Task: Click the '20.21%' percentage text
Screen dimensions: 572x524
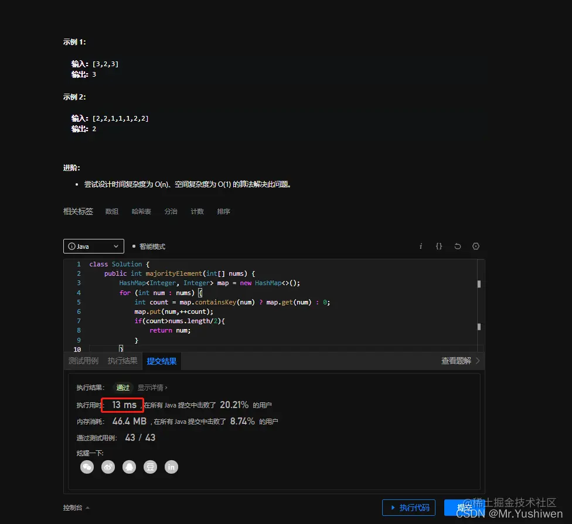Action: click(x=234, y=405)
